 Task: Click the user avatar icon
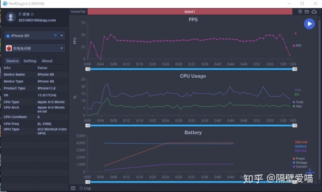pyautogui.click(x=11, y=17)
